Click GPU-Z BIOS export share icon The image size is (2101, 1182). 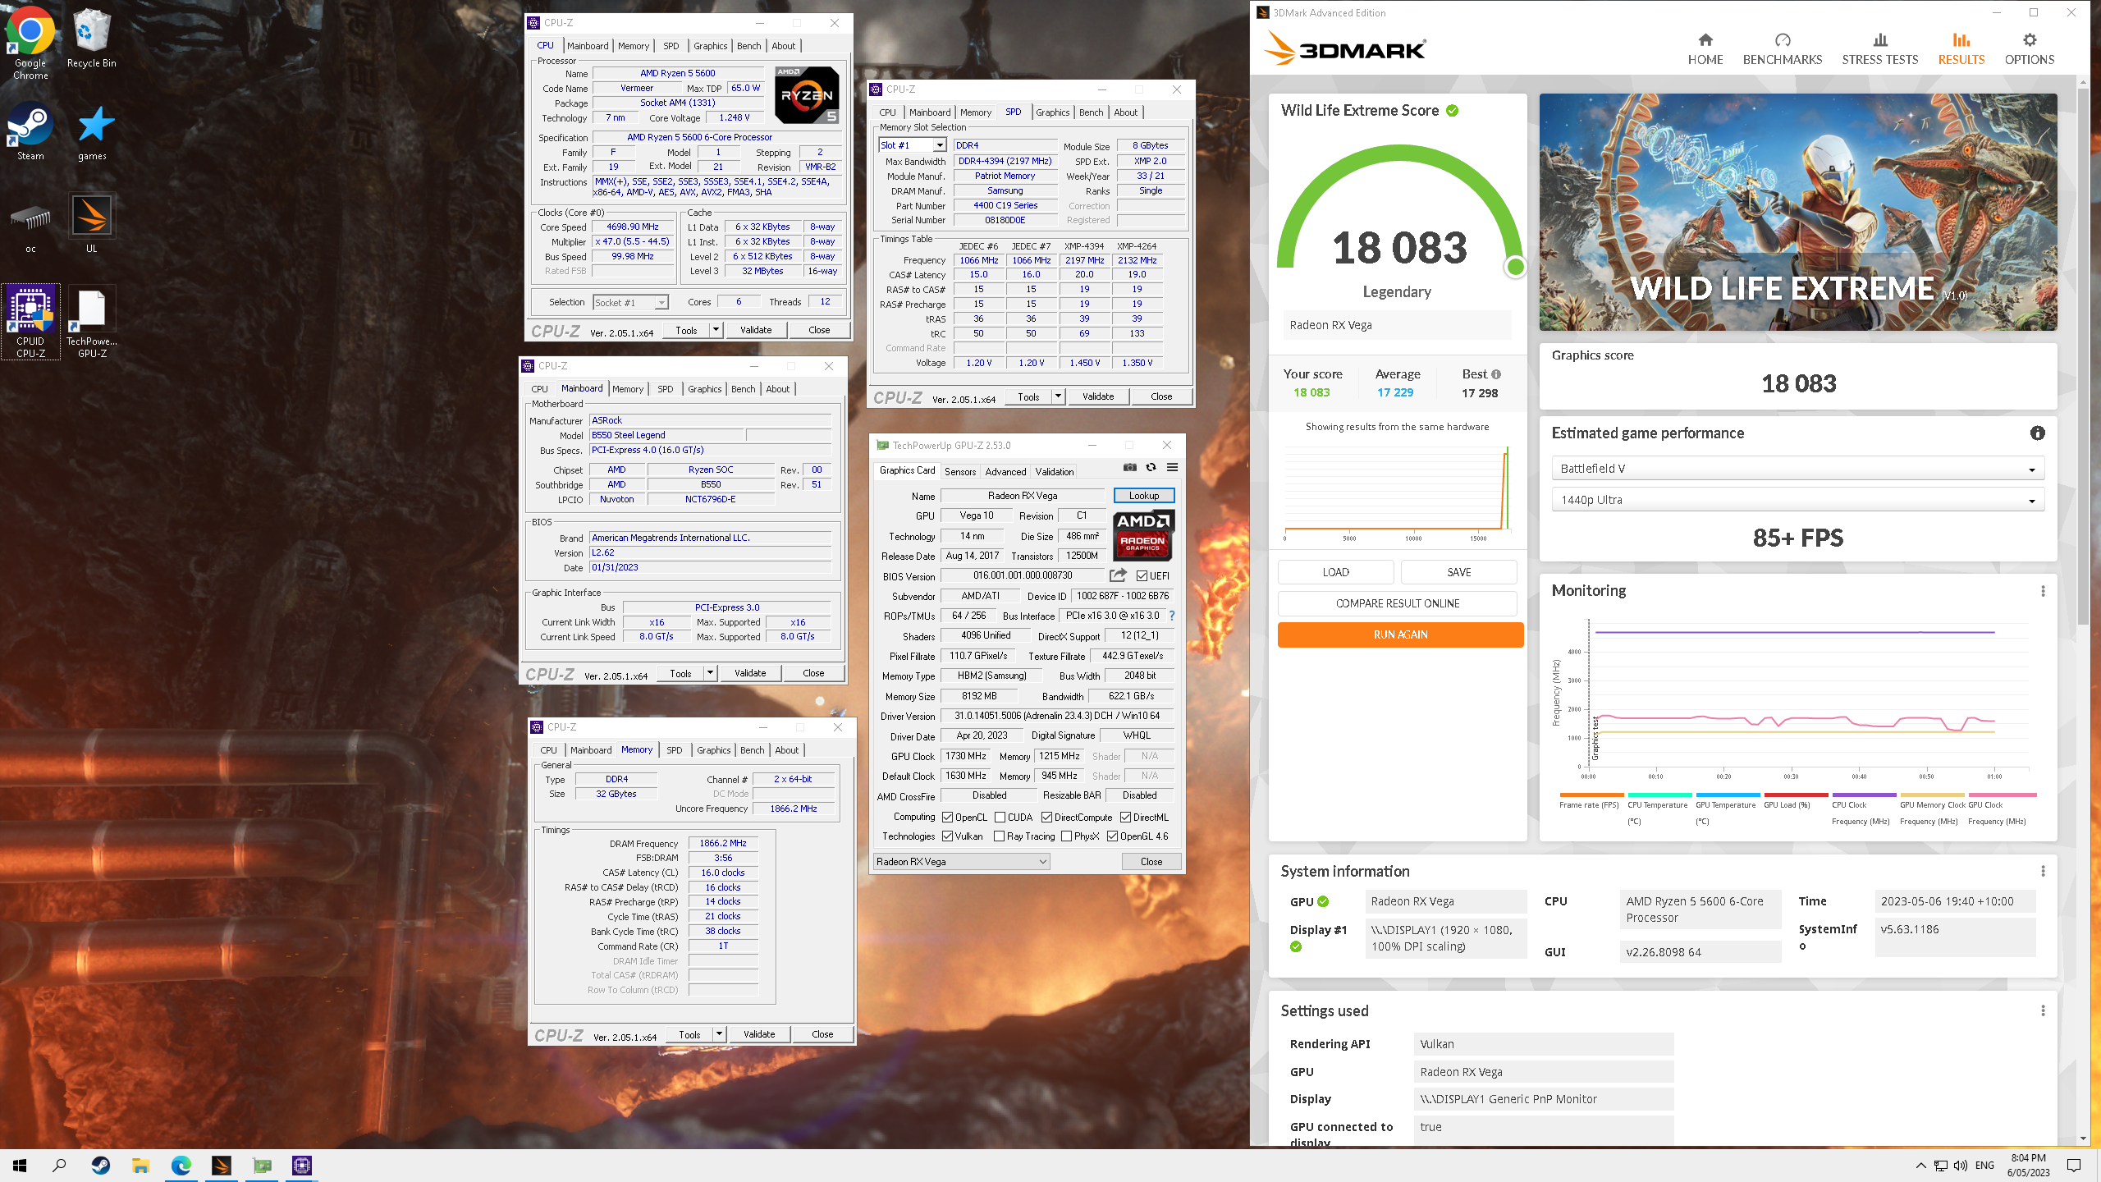(x=1118, y=575)
